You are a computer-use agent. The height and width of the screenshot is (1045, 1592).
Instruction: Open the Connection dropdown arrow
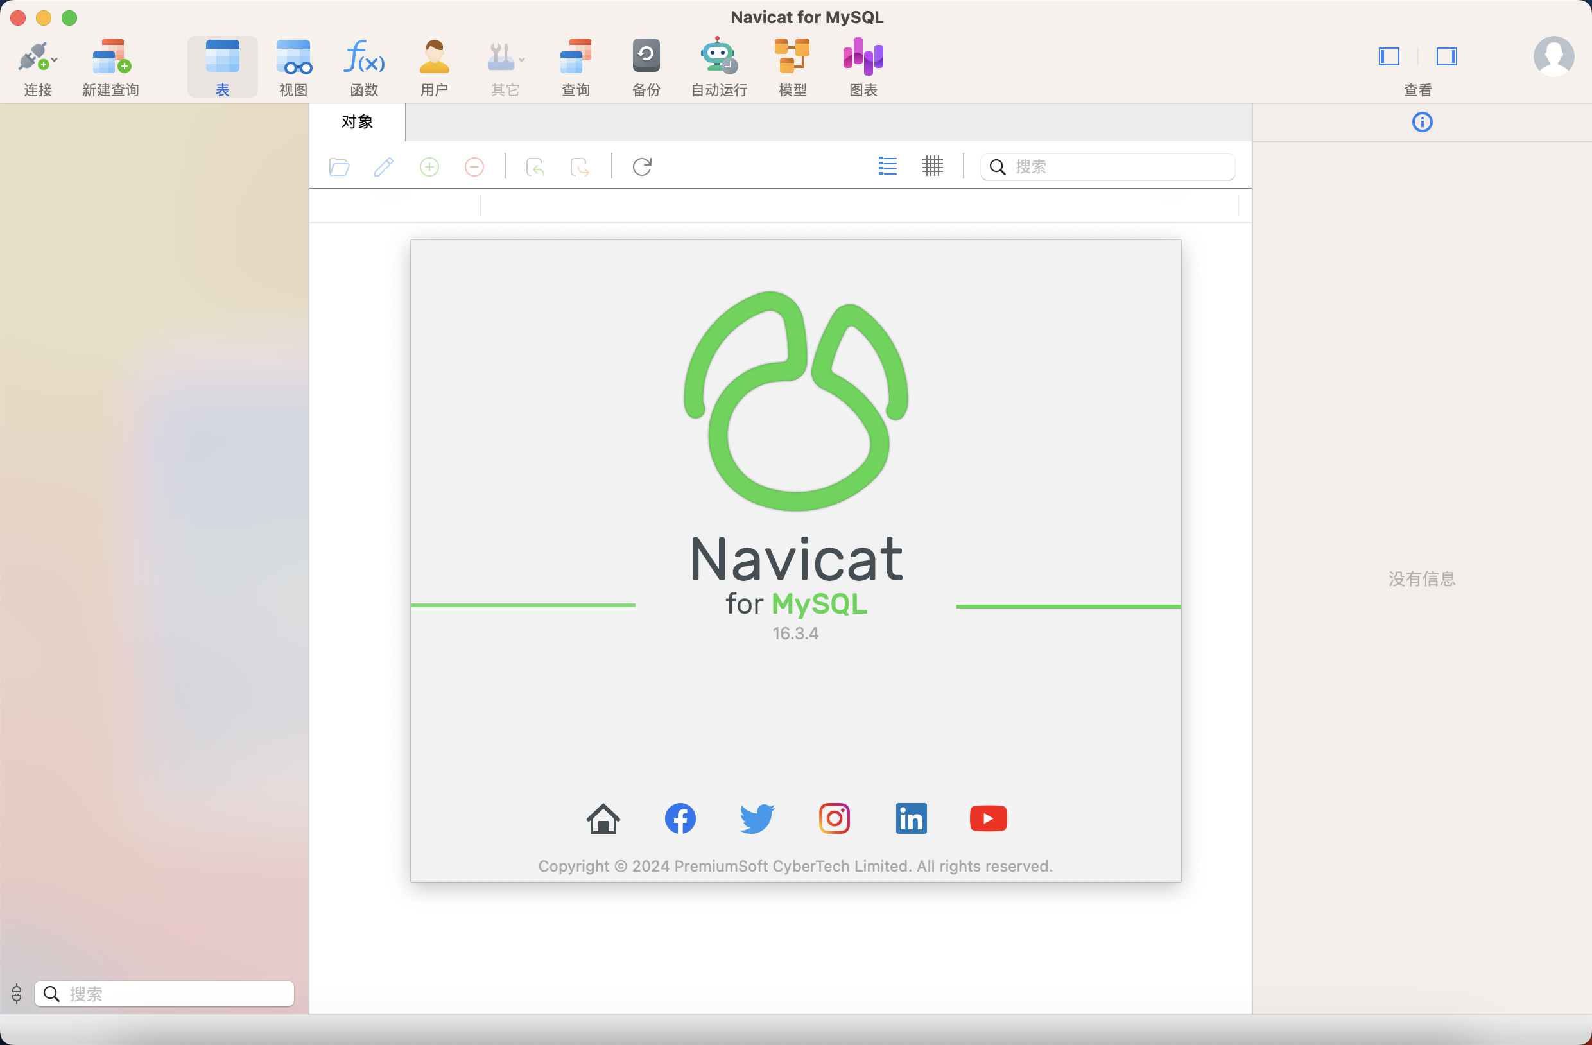55,60
